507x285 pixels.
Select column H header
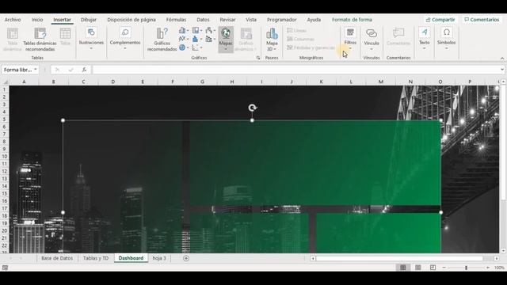(232, 82)
